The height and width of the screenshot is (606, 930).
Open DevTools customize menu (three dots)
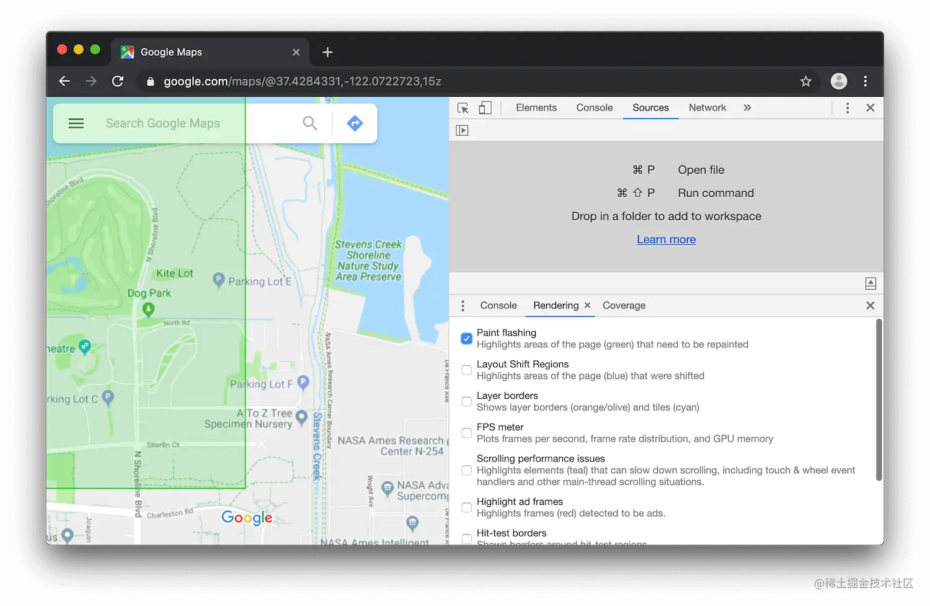pyautogui.click(x=848, y=108)
